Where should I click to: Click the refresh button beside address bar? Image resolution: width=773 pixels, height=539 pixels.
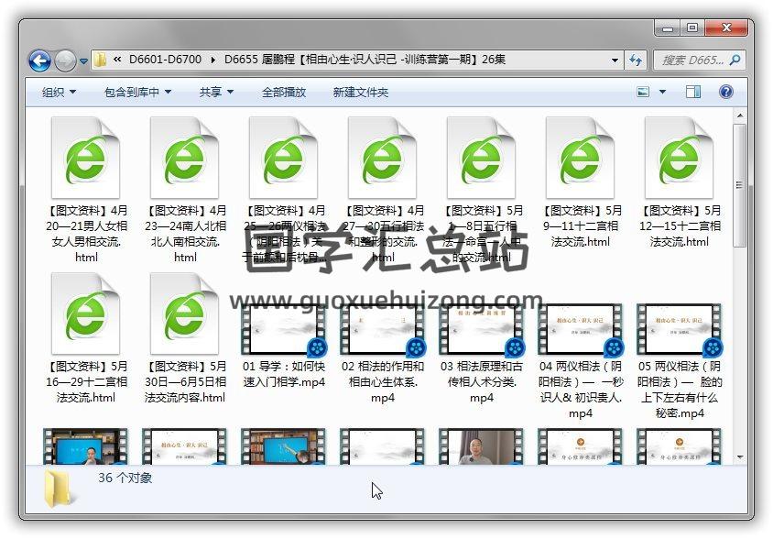point(637,60)
